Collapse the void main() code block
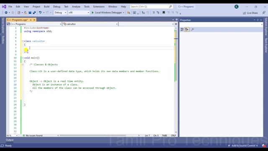The height and width of the screenshot is (151, 268). point(23,58)
